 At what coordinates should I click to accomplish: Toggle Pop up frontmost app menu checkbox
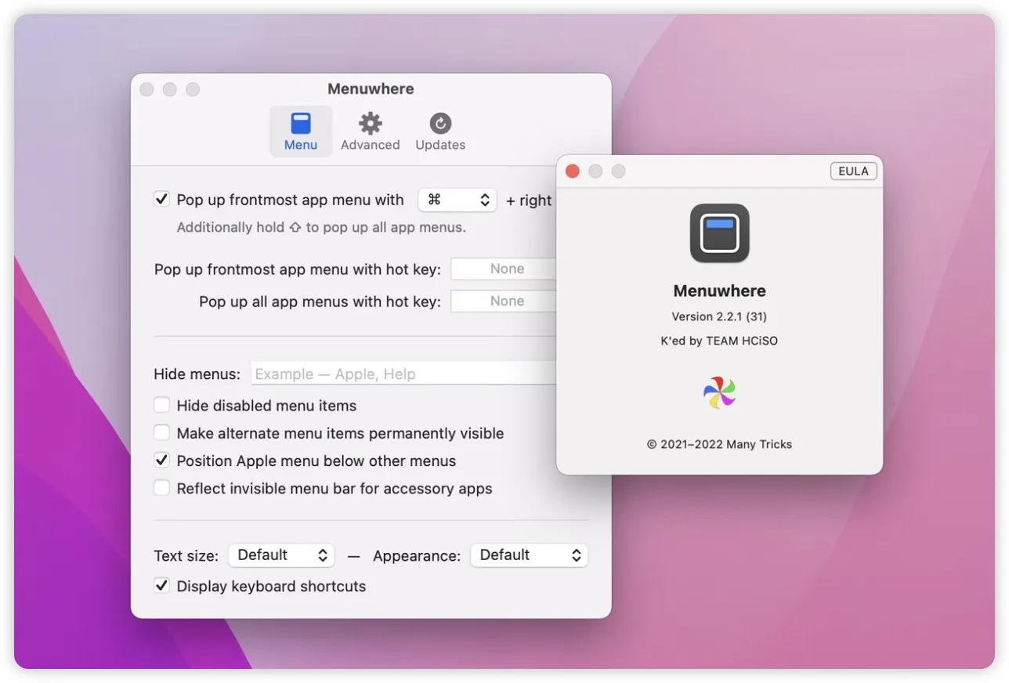pos(161,199)
